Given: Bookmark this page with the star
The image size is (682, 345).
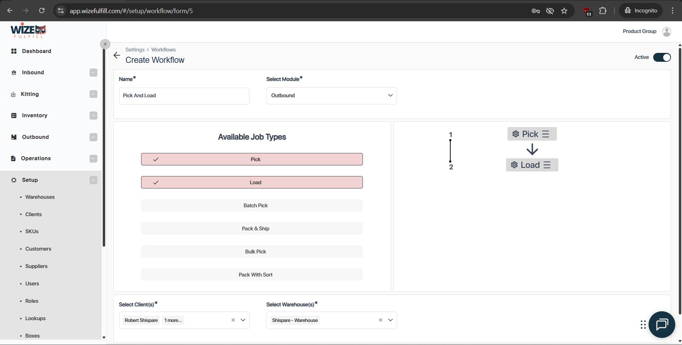Looking at the screenshot, I should 564,11.
